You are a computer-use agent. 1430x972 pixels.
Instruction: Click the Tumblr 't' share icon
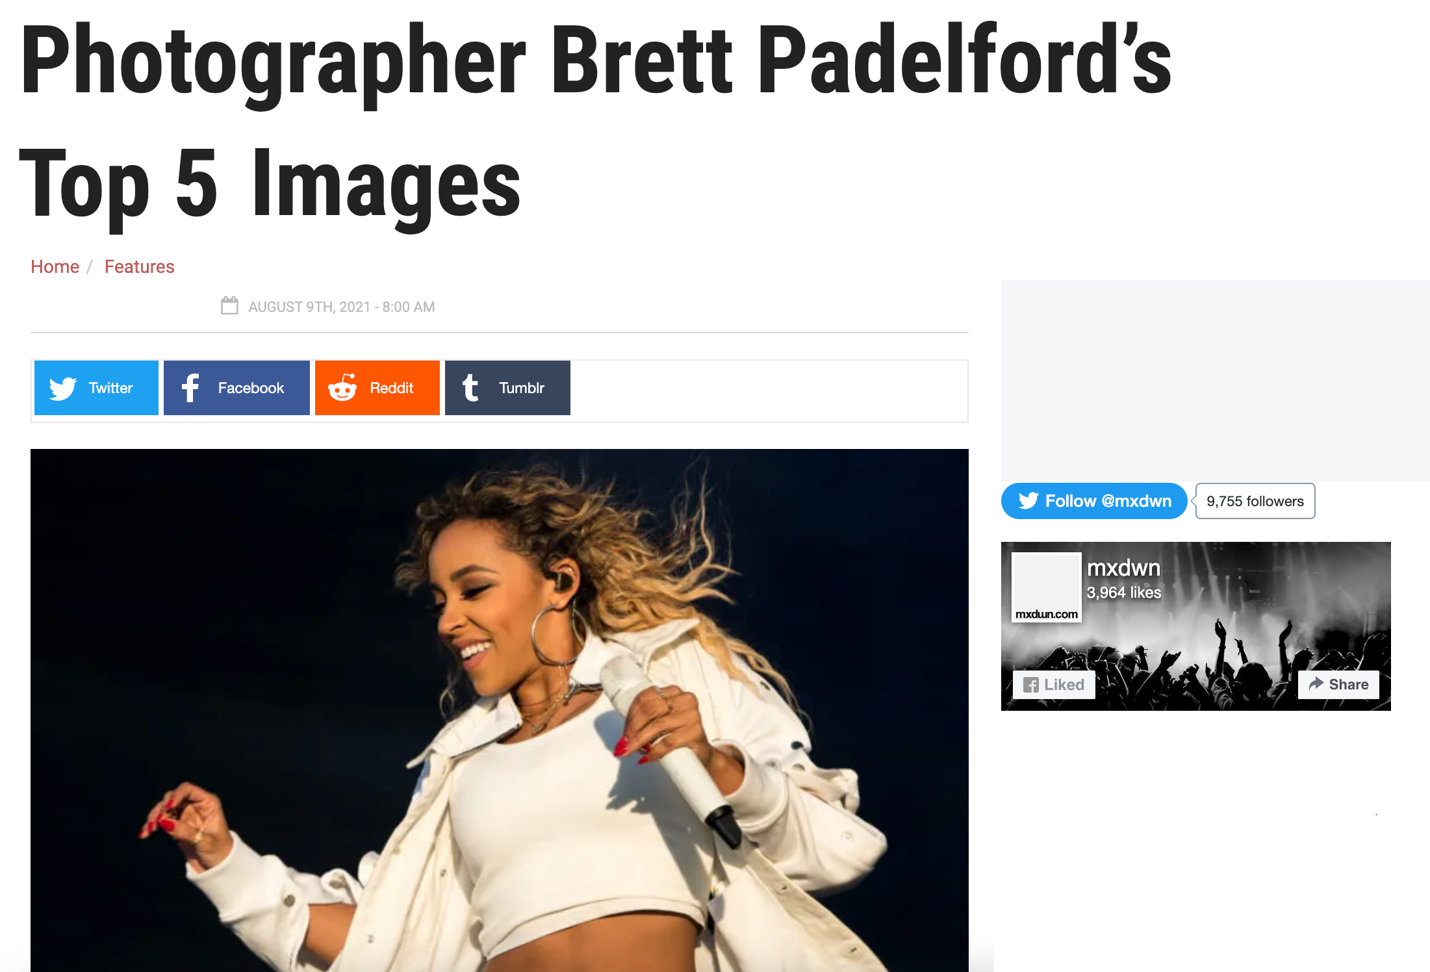[470, 387]
